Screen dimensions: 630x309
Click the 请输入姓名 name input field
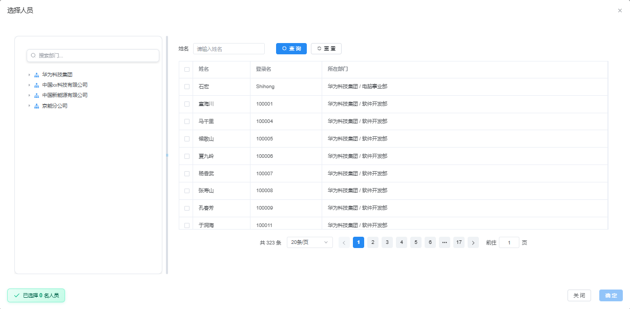(x=229, y=49)
